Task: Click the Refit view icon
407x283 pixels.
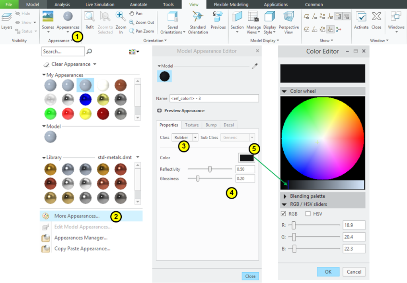Action: pos(90,17)
